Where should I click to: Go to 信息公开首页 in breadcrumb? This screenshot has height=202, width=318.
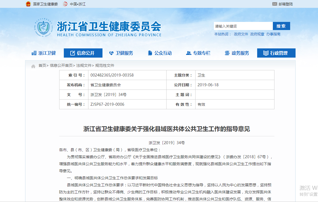point(61,65)
